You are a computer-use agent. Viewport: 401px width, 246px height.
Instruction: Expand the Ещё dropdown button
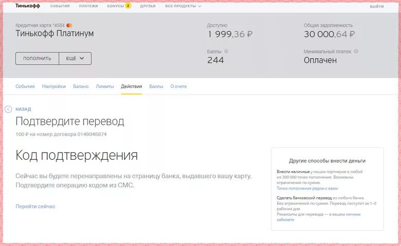click(x=75, y=59)
